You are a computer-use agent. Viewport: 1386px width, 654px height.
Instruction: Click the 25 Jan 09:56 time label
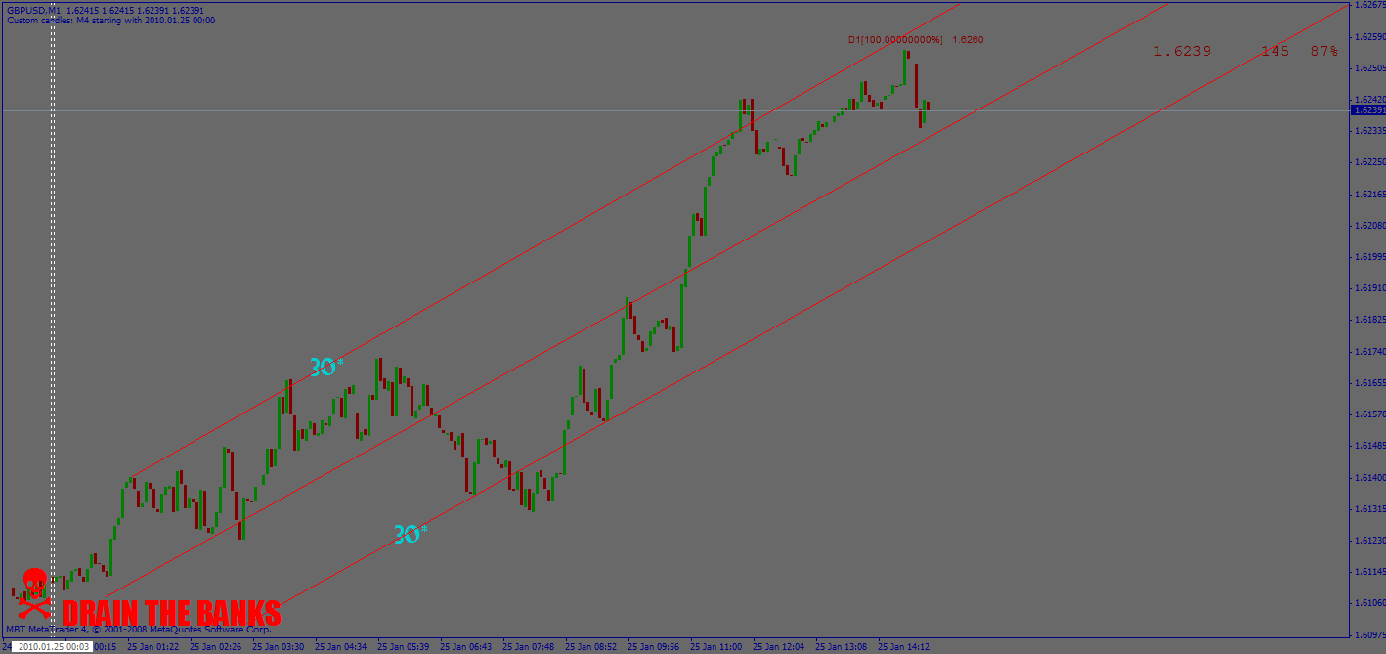click(x=653, y=646)
